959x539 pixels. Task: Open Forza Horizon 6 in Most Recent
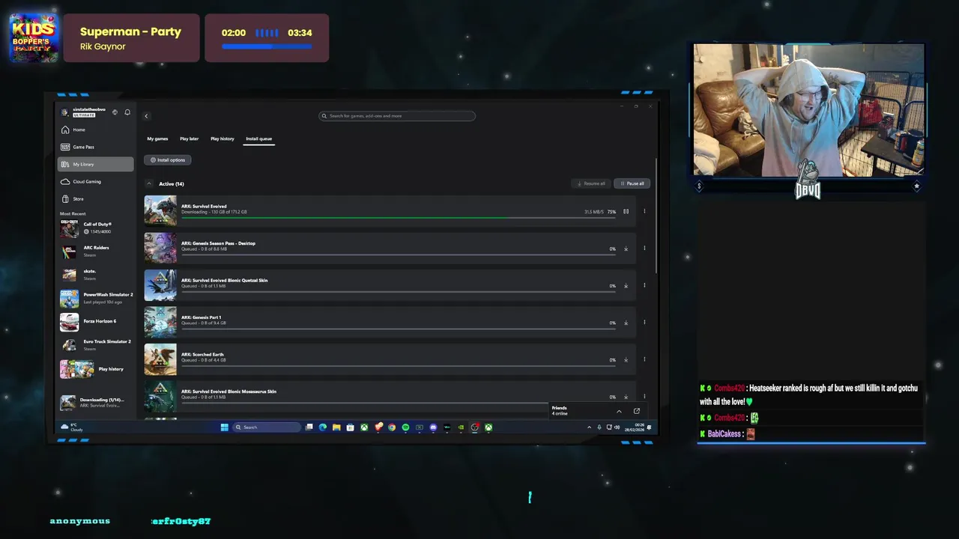click(x=96, y=321)
